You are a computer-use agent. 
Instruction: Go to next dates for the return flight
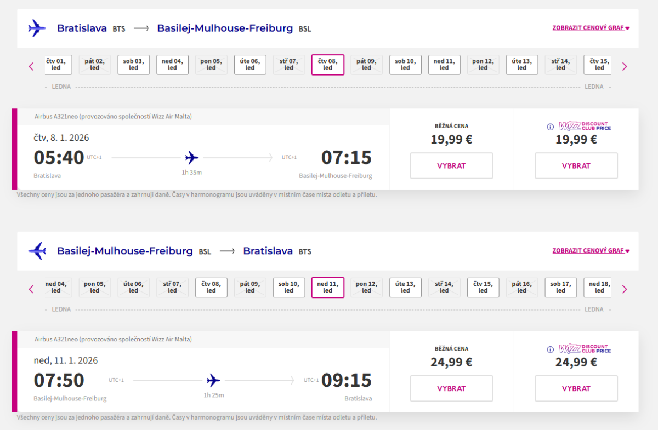click(624, 289)
